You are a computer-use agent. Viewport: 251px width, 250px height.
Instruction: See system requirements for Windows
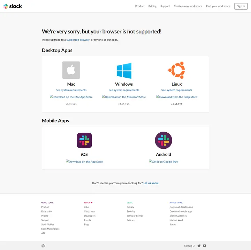point(124,90)
